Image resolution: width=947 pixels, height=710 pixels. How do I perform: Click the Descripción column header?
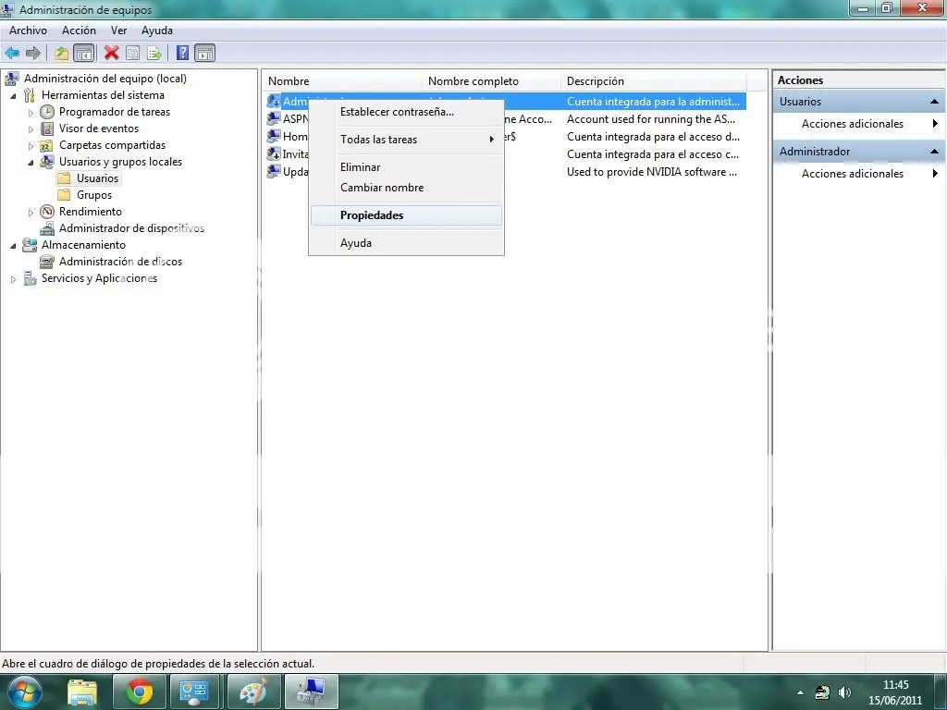coord(595,81)
